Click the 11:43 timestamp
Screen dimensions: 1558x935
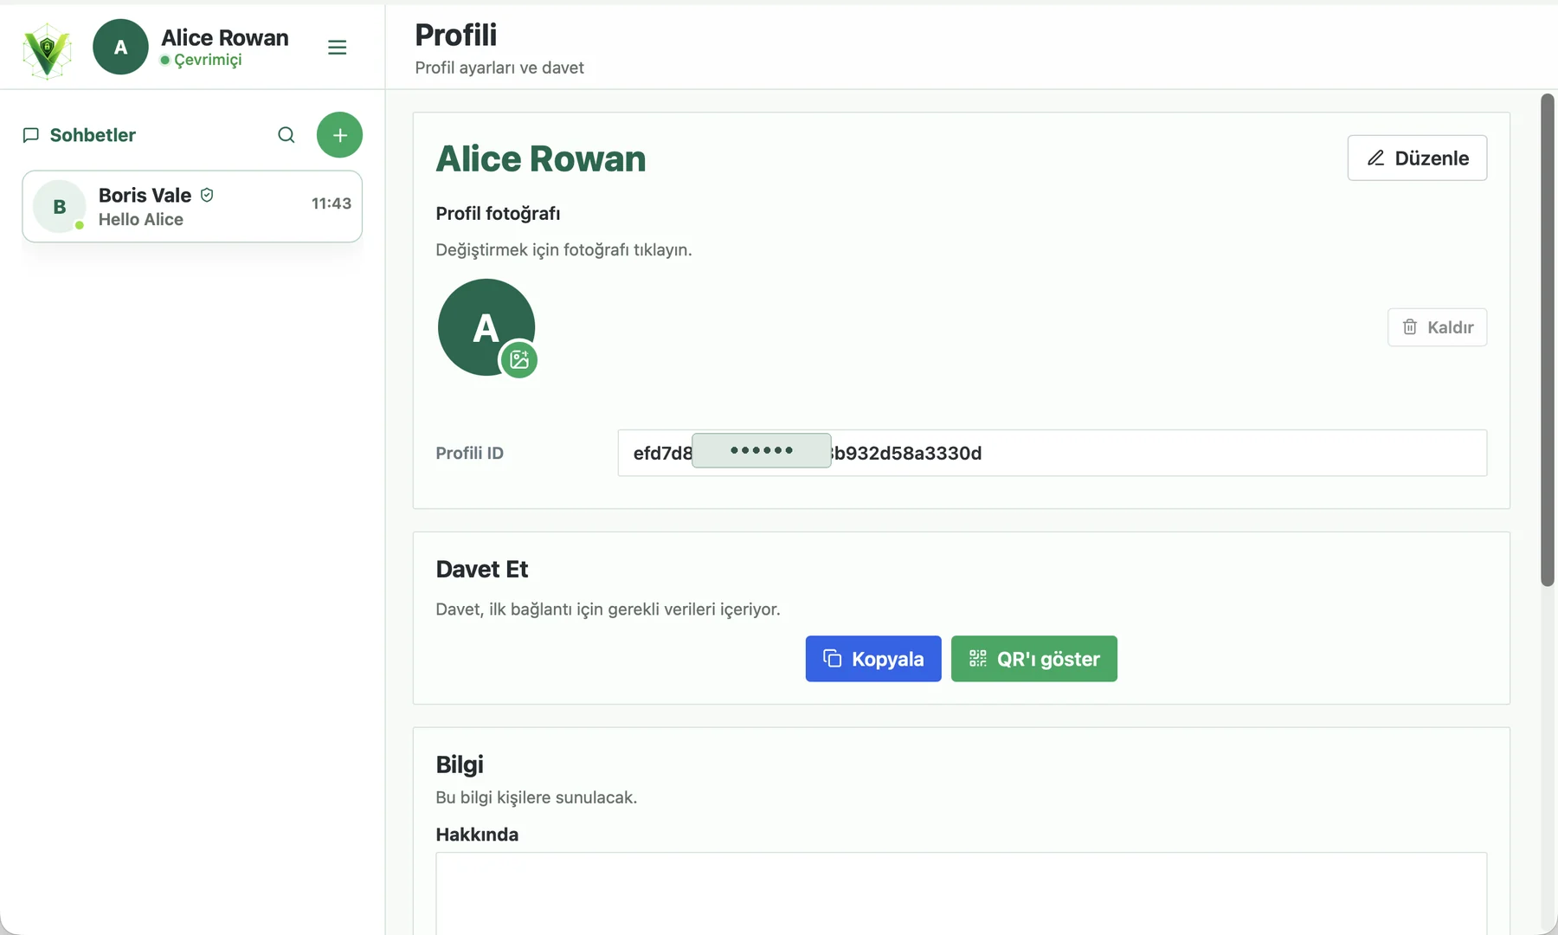click(332, 203)
